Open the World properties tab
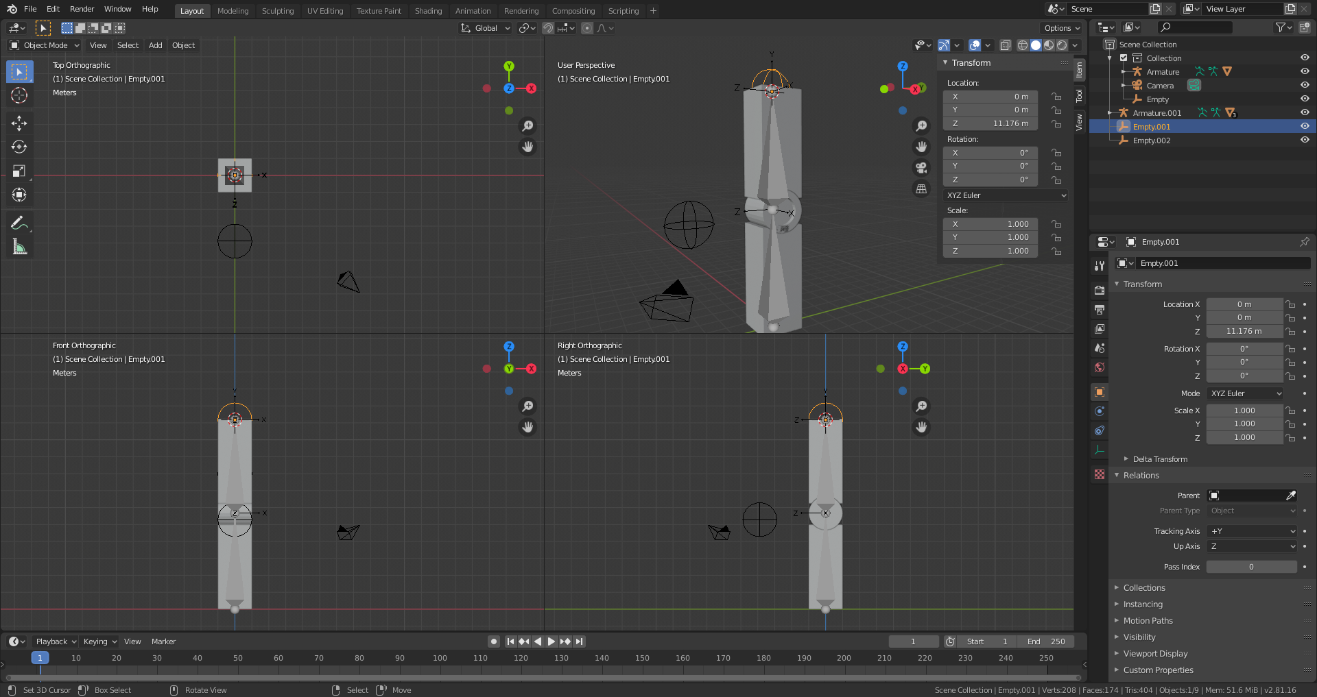 (x=1100, y=367)
